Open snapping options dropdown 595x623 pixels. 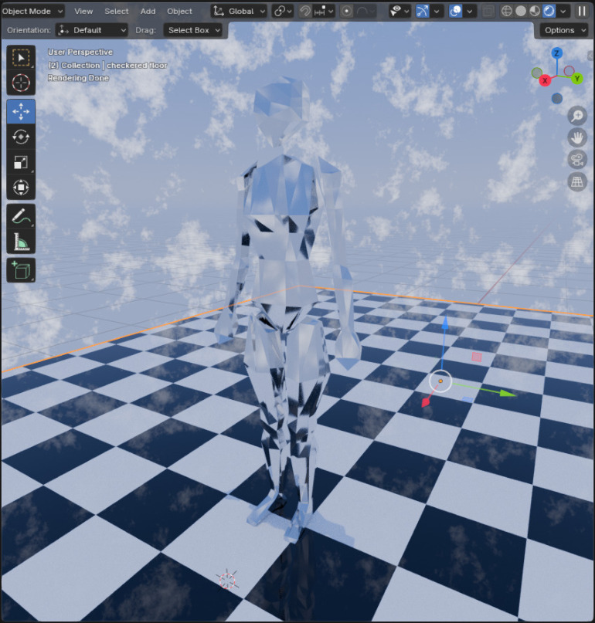tap(324, 11)
